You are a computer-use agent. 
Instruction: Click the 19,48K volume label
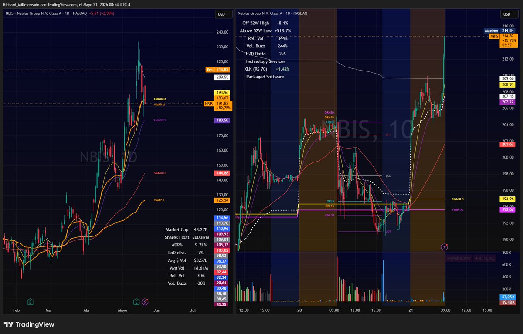point(508,302)
